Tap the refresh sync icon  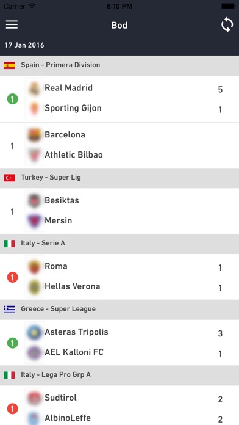227,24
